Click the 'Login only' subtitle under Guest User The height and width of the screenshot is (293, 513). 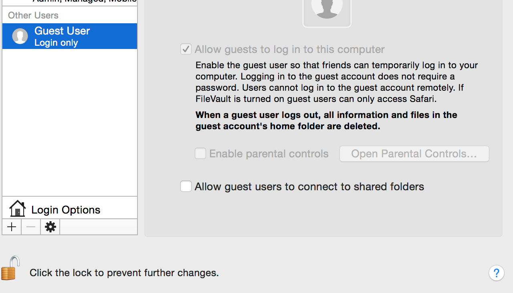coord(56,43)
